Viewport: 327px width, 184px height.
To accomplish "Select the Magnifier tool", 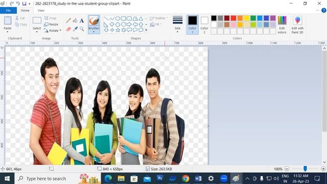I will tap(82, 29).
